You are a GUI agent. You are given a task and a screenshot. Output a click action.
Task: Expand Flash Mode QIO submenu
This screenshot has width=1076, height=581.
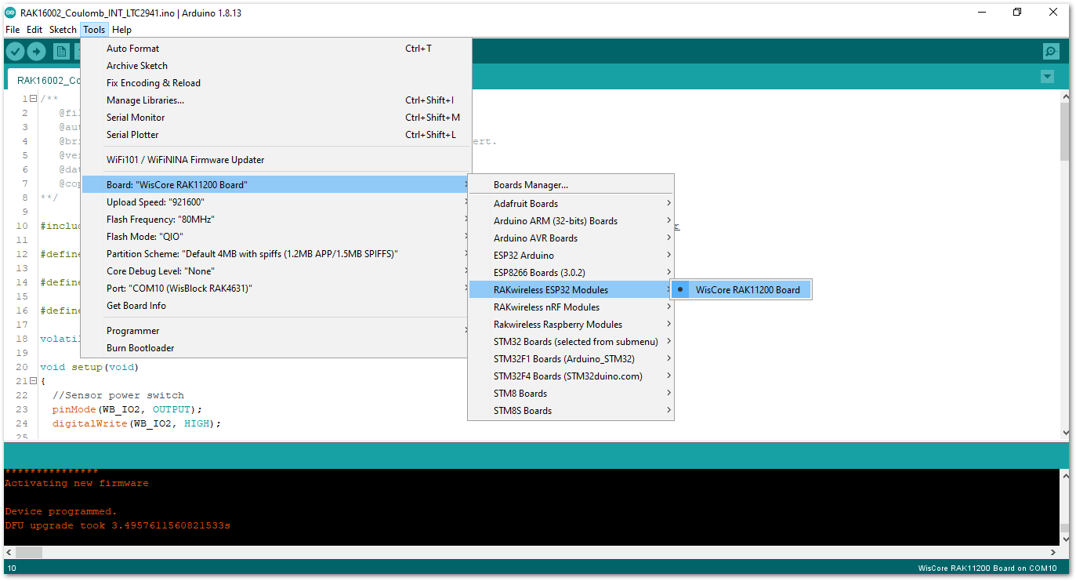click(277, 237)
